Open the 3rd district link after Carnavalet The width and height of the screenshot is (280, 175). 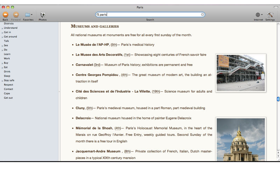97,65
